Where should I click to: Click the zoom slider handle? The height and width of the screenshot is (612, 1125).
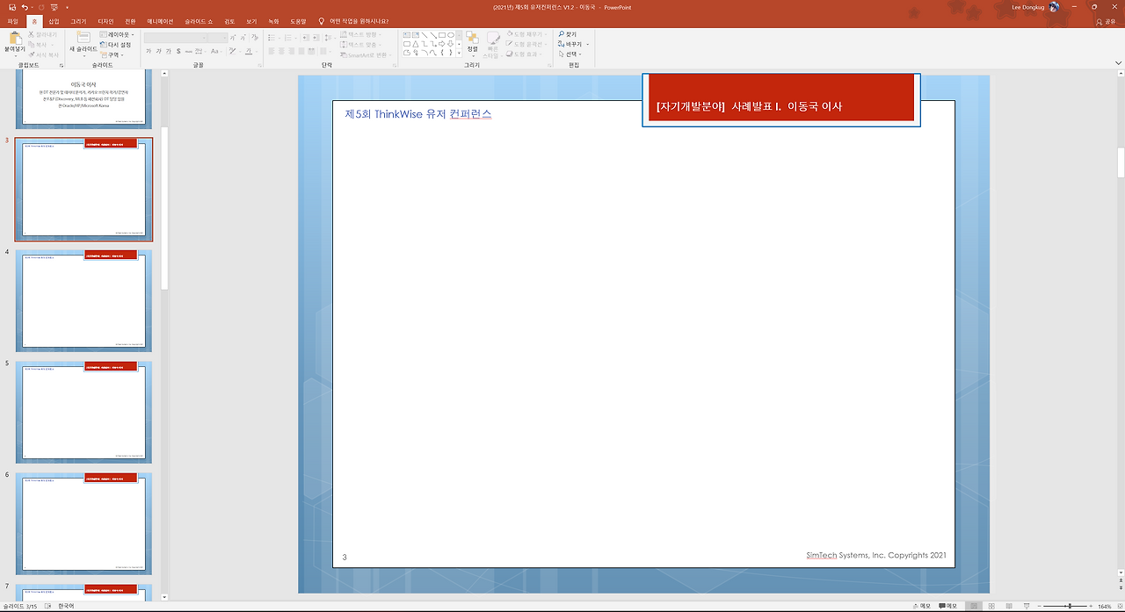pos(1070,606)
